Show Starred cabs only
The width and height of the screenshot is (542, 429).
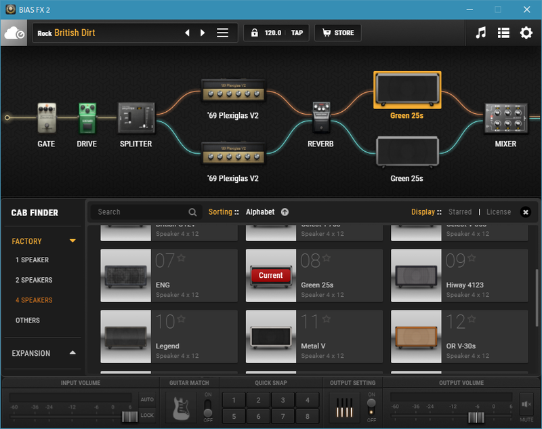(x=460, y=212)
